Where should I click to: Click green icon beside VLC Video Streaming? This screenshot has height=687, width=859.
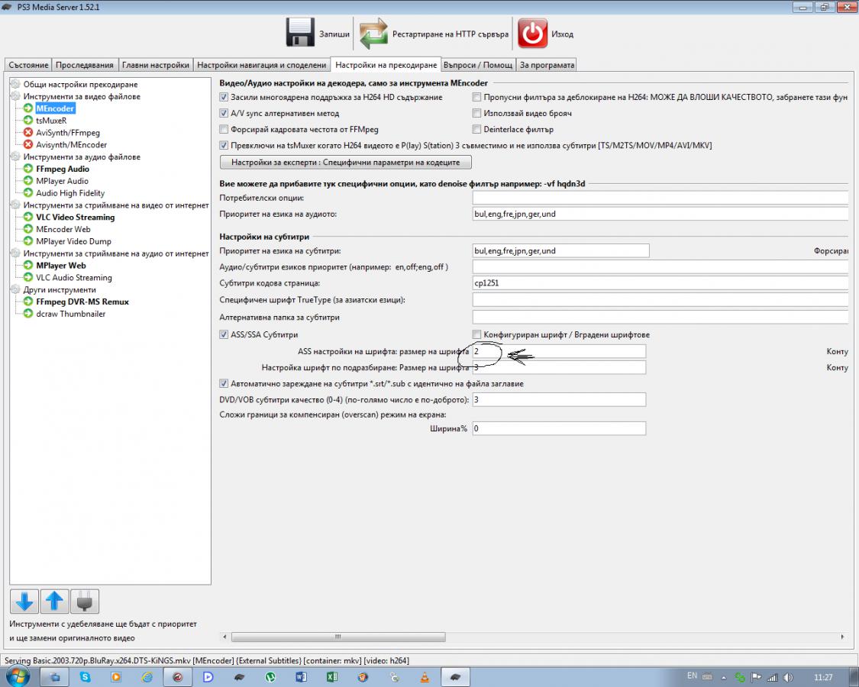tap(28, 217)
